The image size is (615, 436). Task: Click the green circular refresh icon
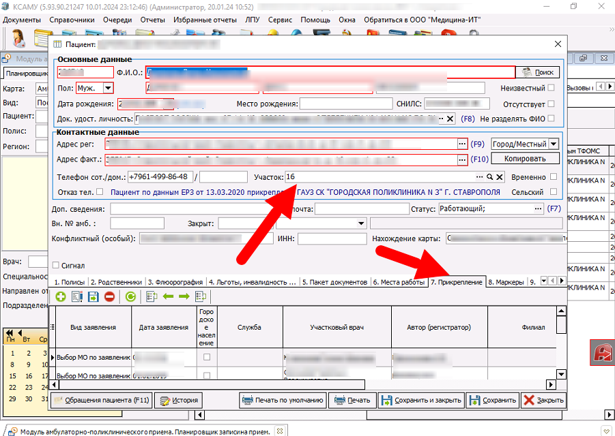click(x=130, y=297)
